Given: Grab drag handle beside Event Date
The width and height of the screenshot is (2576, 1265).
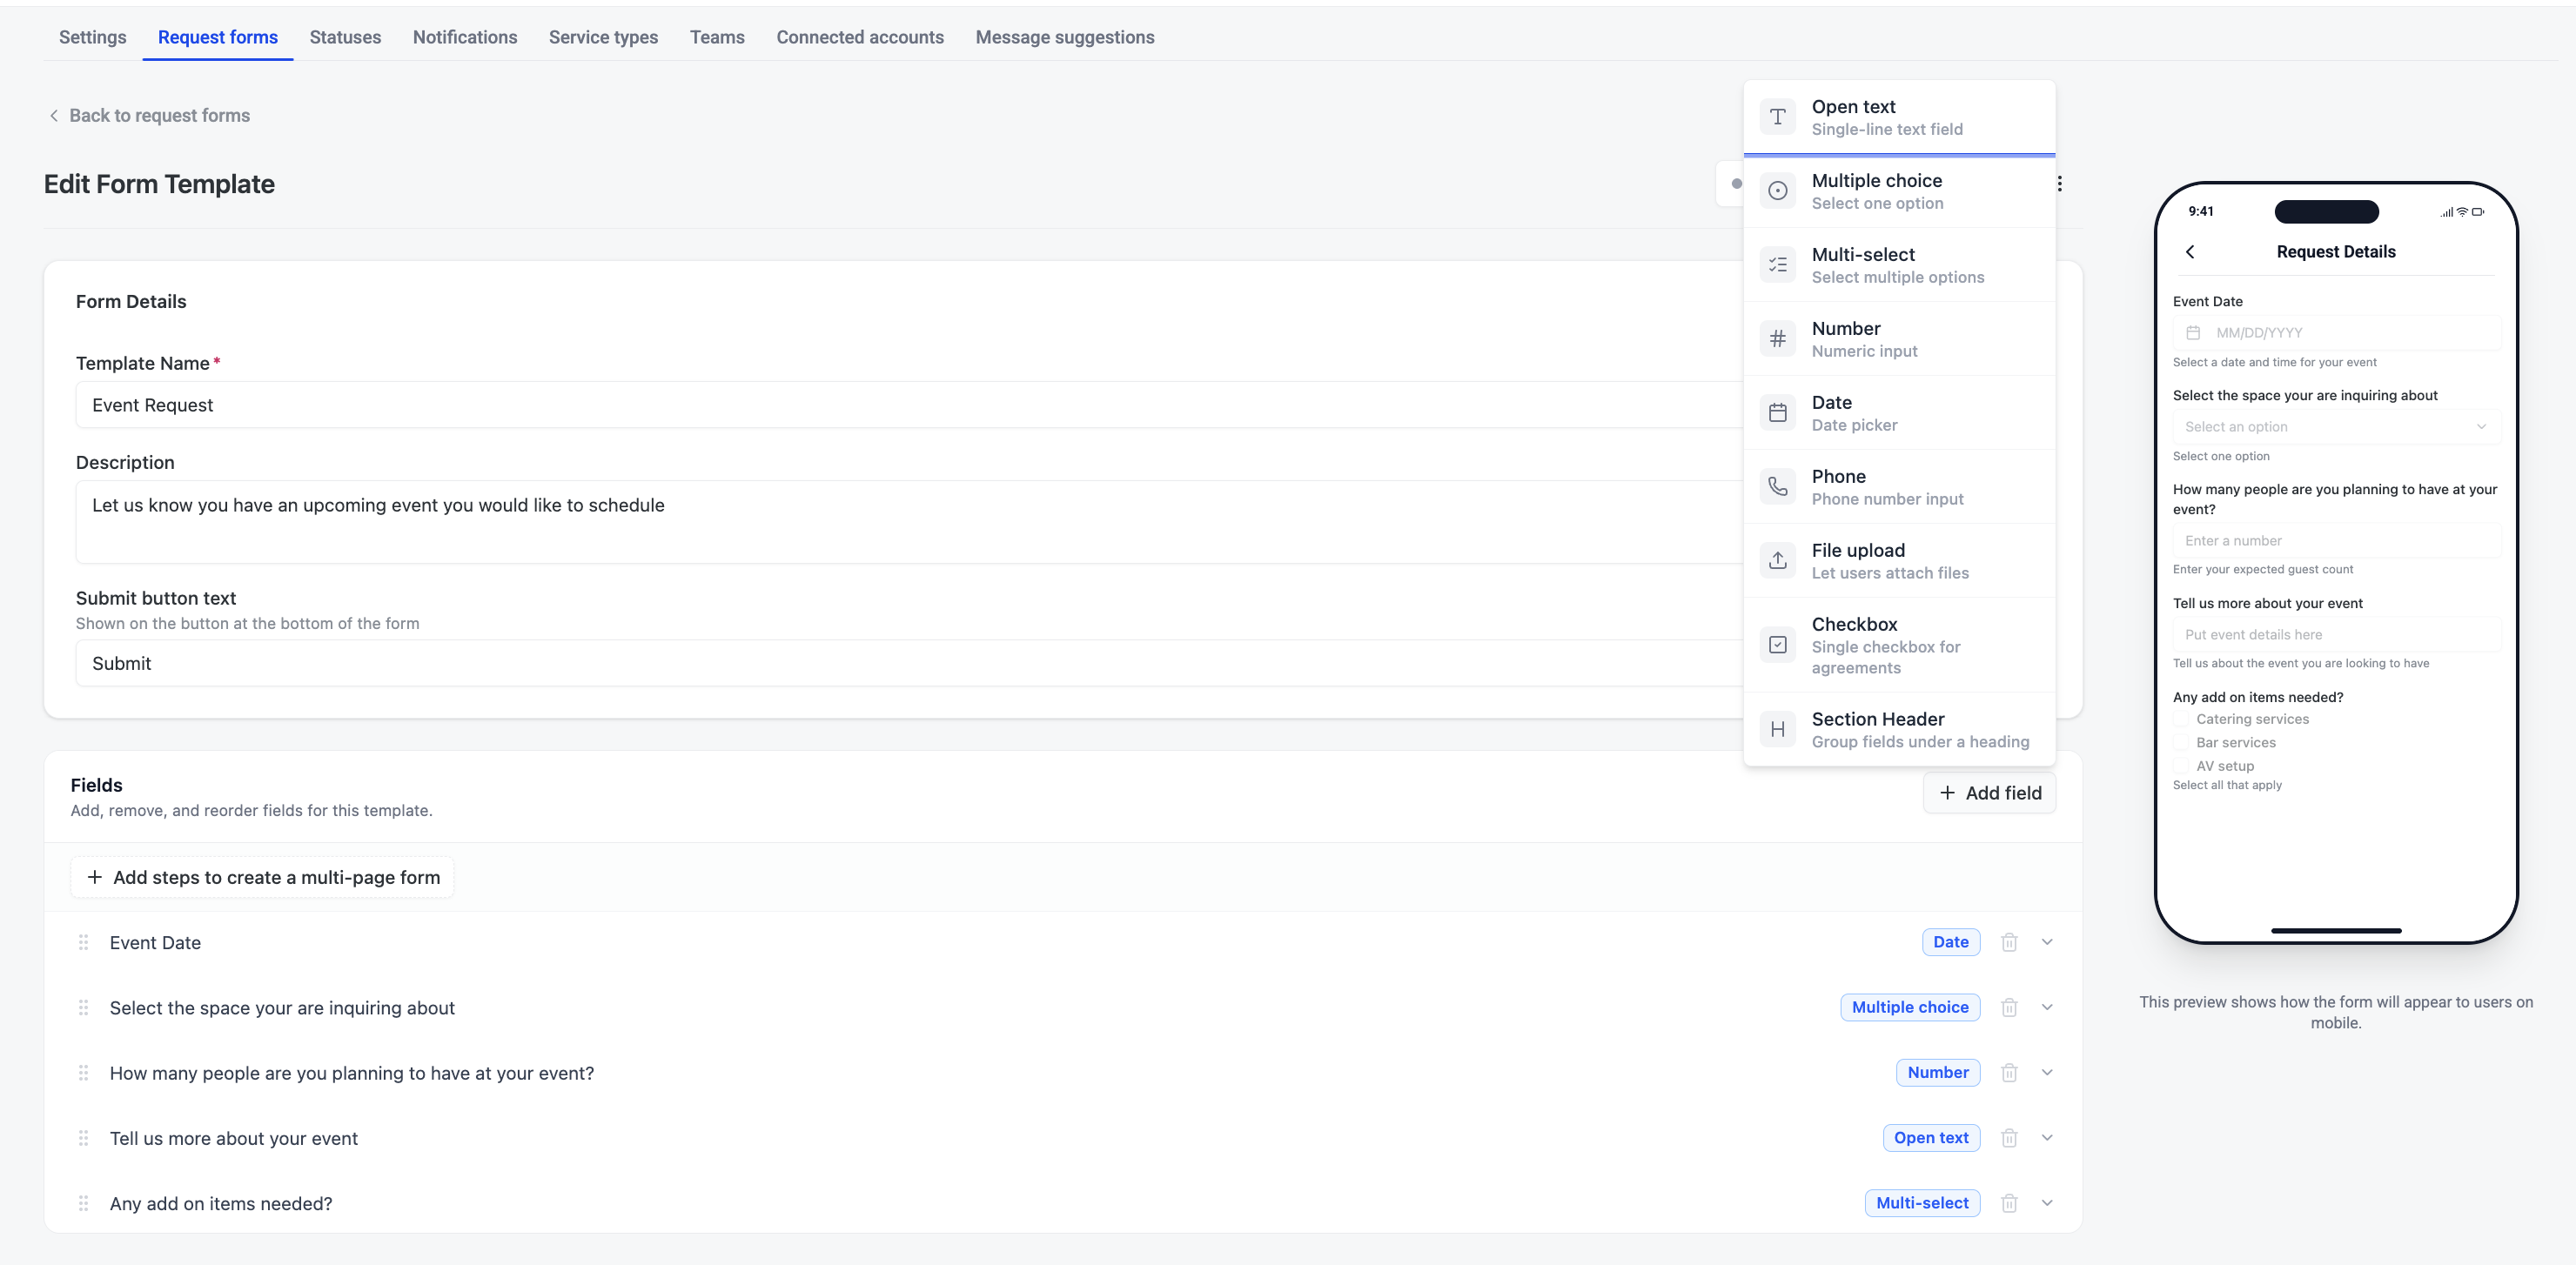Looking at the screenshot, I should (84, 942).
